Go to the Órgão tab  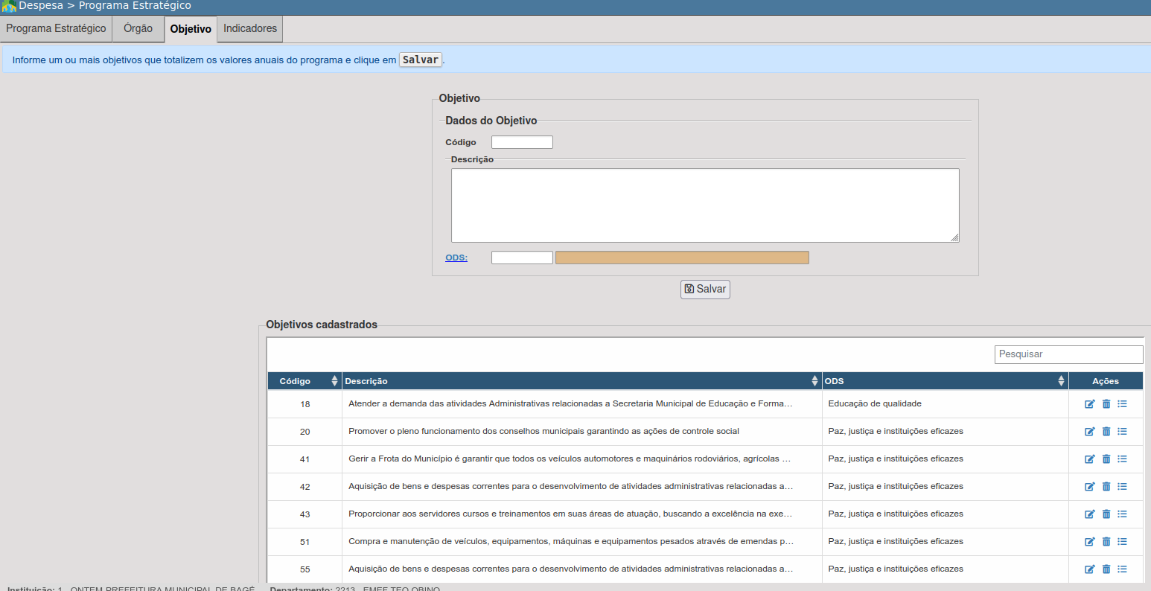pos(138,29)
